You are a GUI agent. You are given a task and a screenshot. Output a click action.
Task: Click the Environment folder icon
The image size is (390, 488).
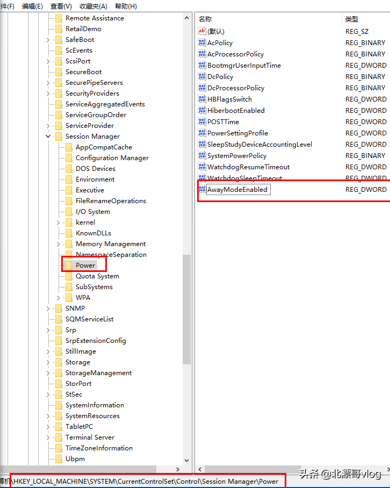tap(69, 180)
